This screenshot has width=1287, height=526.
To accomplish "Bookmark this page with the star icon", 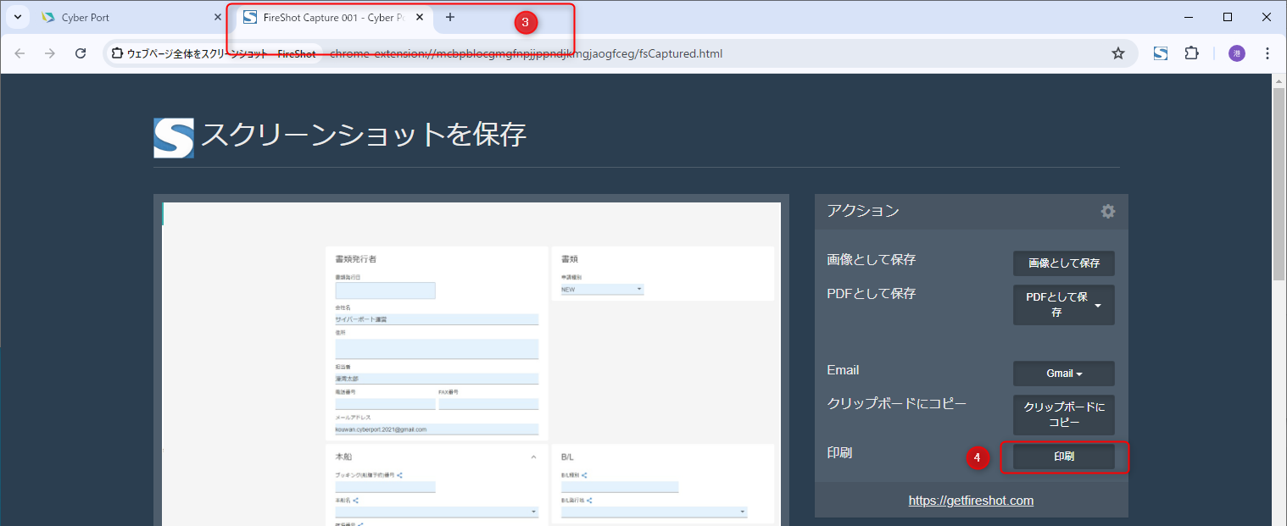I will [1118, 53].
